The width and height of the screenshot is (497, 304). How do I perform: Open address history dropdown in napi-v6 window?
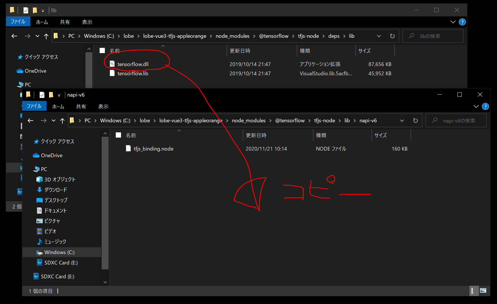tap(402, 121)
